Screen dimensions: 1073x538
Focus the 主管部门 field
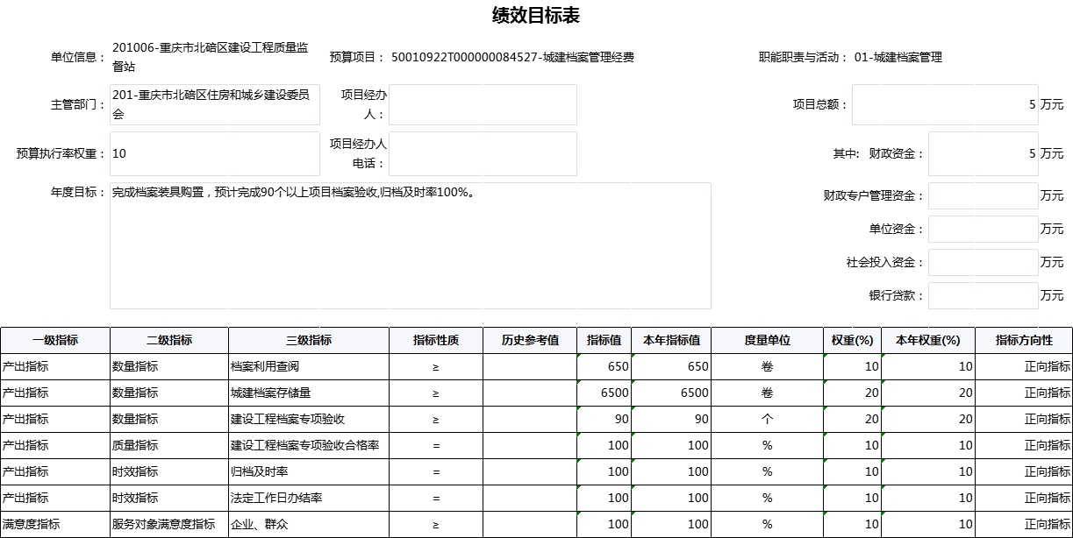[x=215, y=104]
